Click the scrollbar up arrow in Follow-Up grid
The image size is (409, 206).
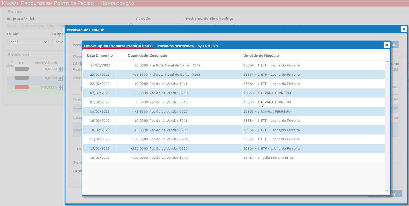(387, 61)
